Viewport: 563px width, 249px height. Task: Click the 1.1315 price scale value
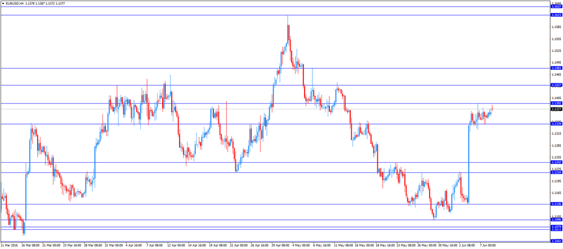[x=557, y=134]
